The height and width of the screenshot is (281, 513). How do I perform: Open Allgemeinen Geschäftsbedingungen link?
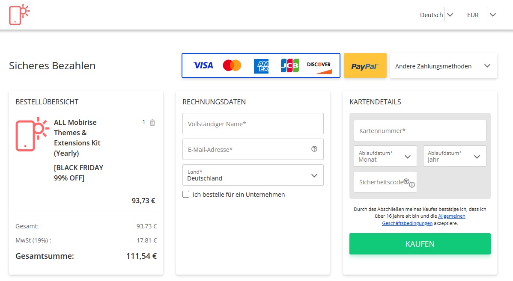pyautogui.click(x=424, y=219)
